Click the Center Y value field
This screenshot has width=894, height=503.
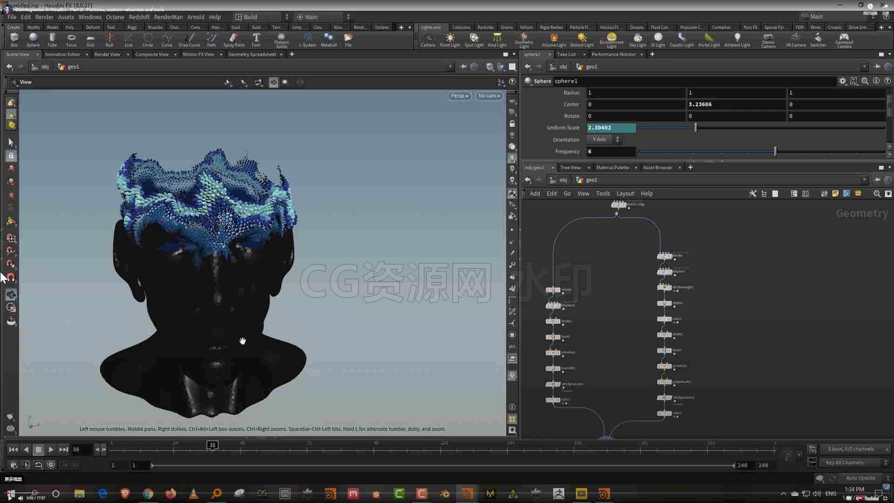tap(736, 104)
